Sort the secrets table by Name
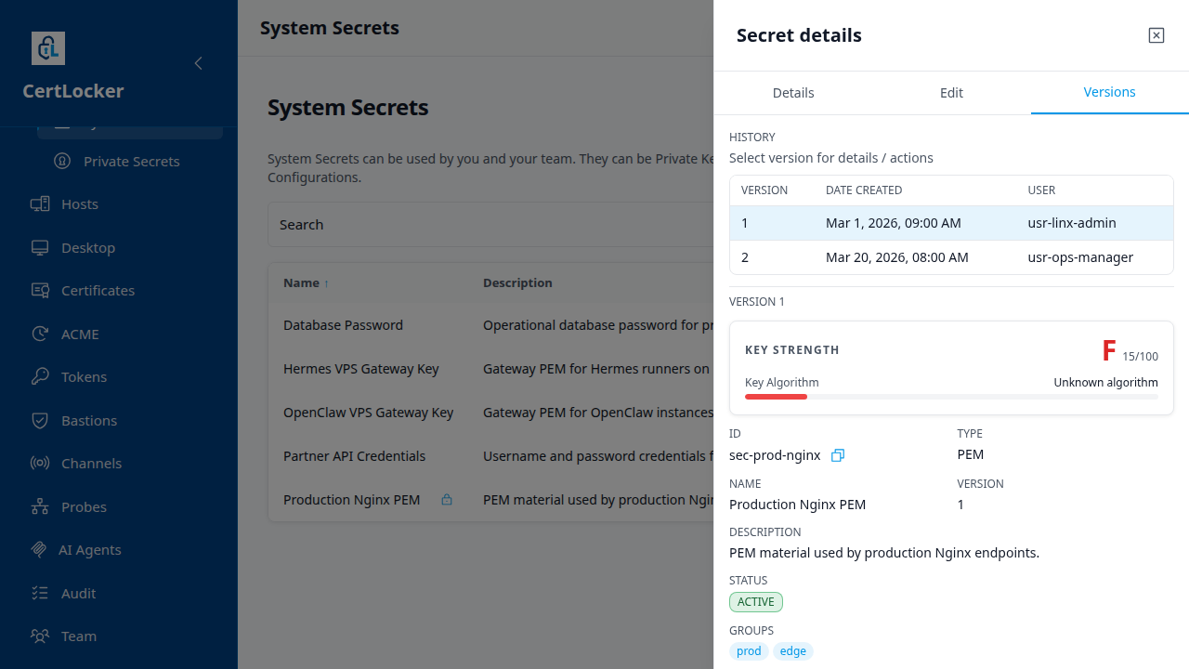Screen dimensions: 1189x669 click(x=307, y=282)
